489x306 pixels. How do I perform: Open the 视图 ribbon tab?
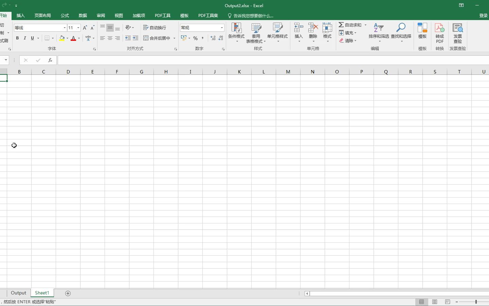click(119, 16)
